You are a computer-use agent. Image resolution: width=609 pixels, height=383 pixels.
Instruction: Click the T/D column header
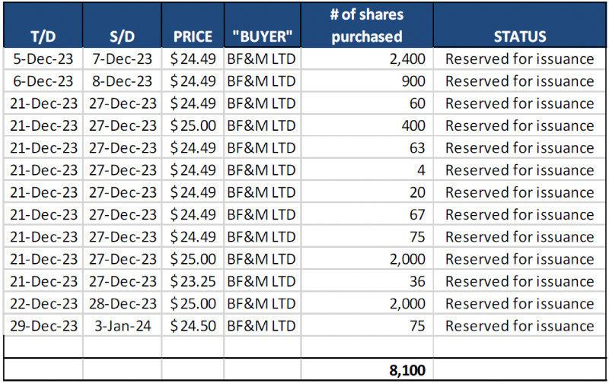point(41,36)
